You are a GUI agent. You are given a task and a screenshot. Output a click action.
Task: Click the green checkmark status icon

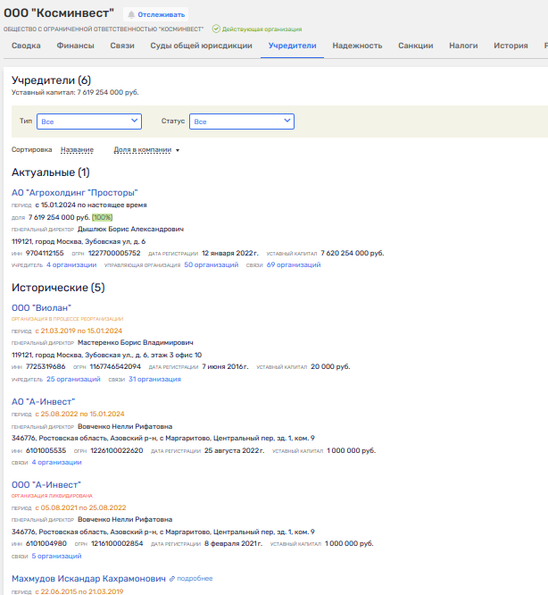pos(216,29)
